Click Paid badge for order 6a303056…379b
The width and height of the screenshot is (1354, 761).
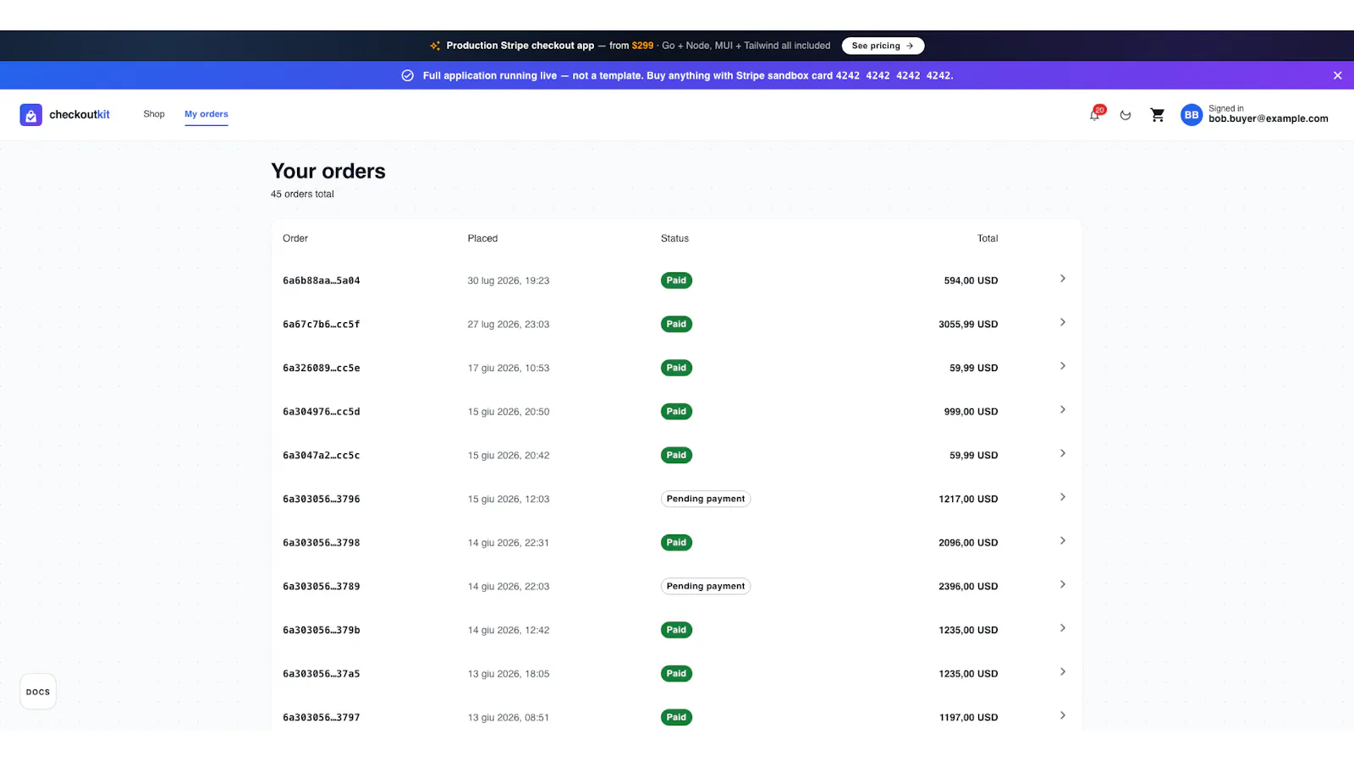676,630
